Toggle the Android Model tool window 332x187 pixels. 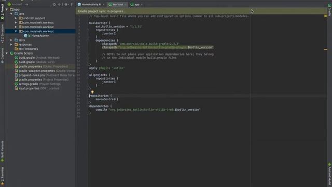[x=329, y=174]
